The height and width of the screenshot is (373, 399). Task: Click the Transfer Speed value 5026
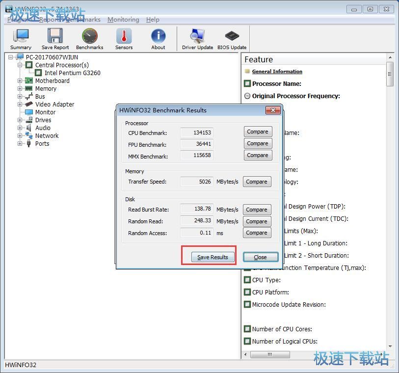196,182
